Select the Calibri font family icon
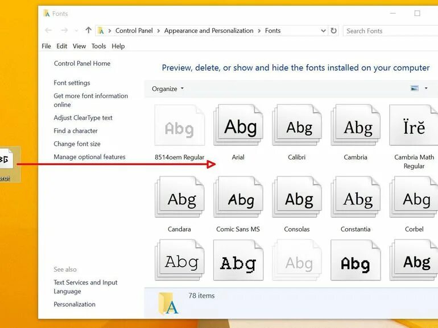 (x=297, y=125)
